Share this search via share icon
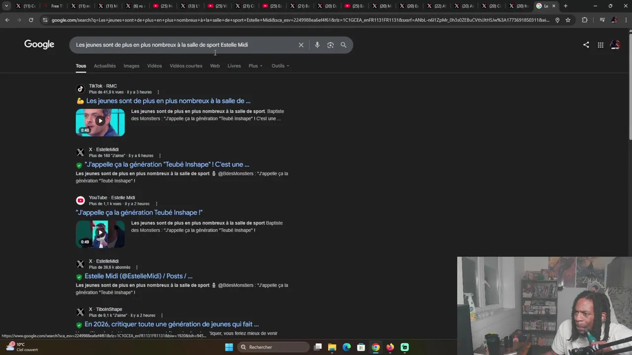The image size is (632, 355). [586, 45]
